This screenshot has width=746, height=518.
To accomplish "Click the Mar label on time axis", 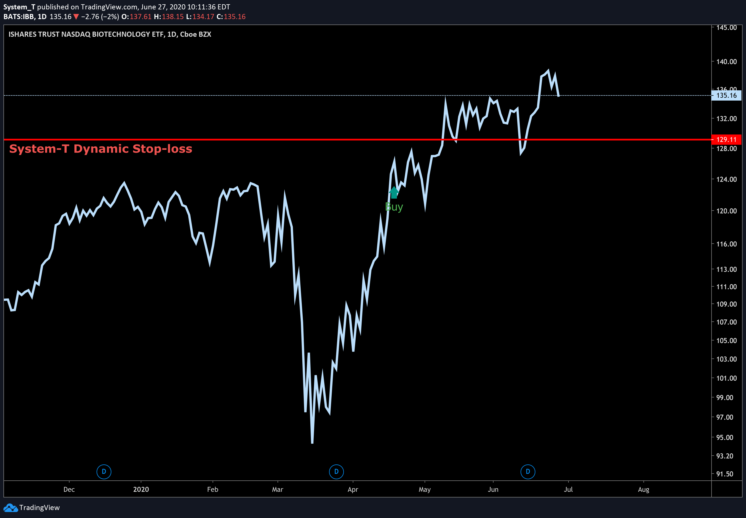I will 278,490.
